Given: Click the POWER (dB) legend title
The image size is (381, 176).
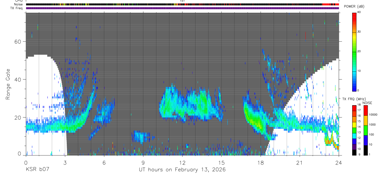Looking at the screenshot, I should tap(354, 7).
